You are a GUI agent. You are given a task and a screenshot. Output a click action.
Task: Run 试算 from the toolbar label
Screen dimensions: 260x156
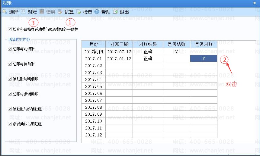tap(69, 12)
